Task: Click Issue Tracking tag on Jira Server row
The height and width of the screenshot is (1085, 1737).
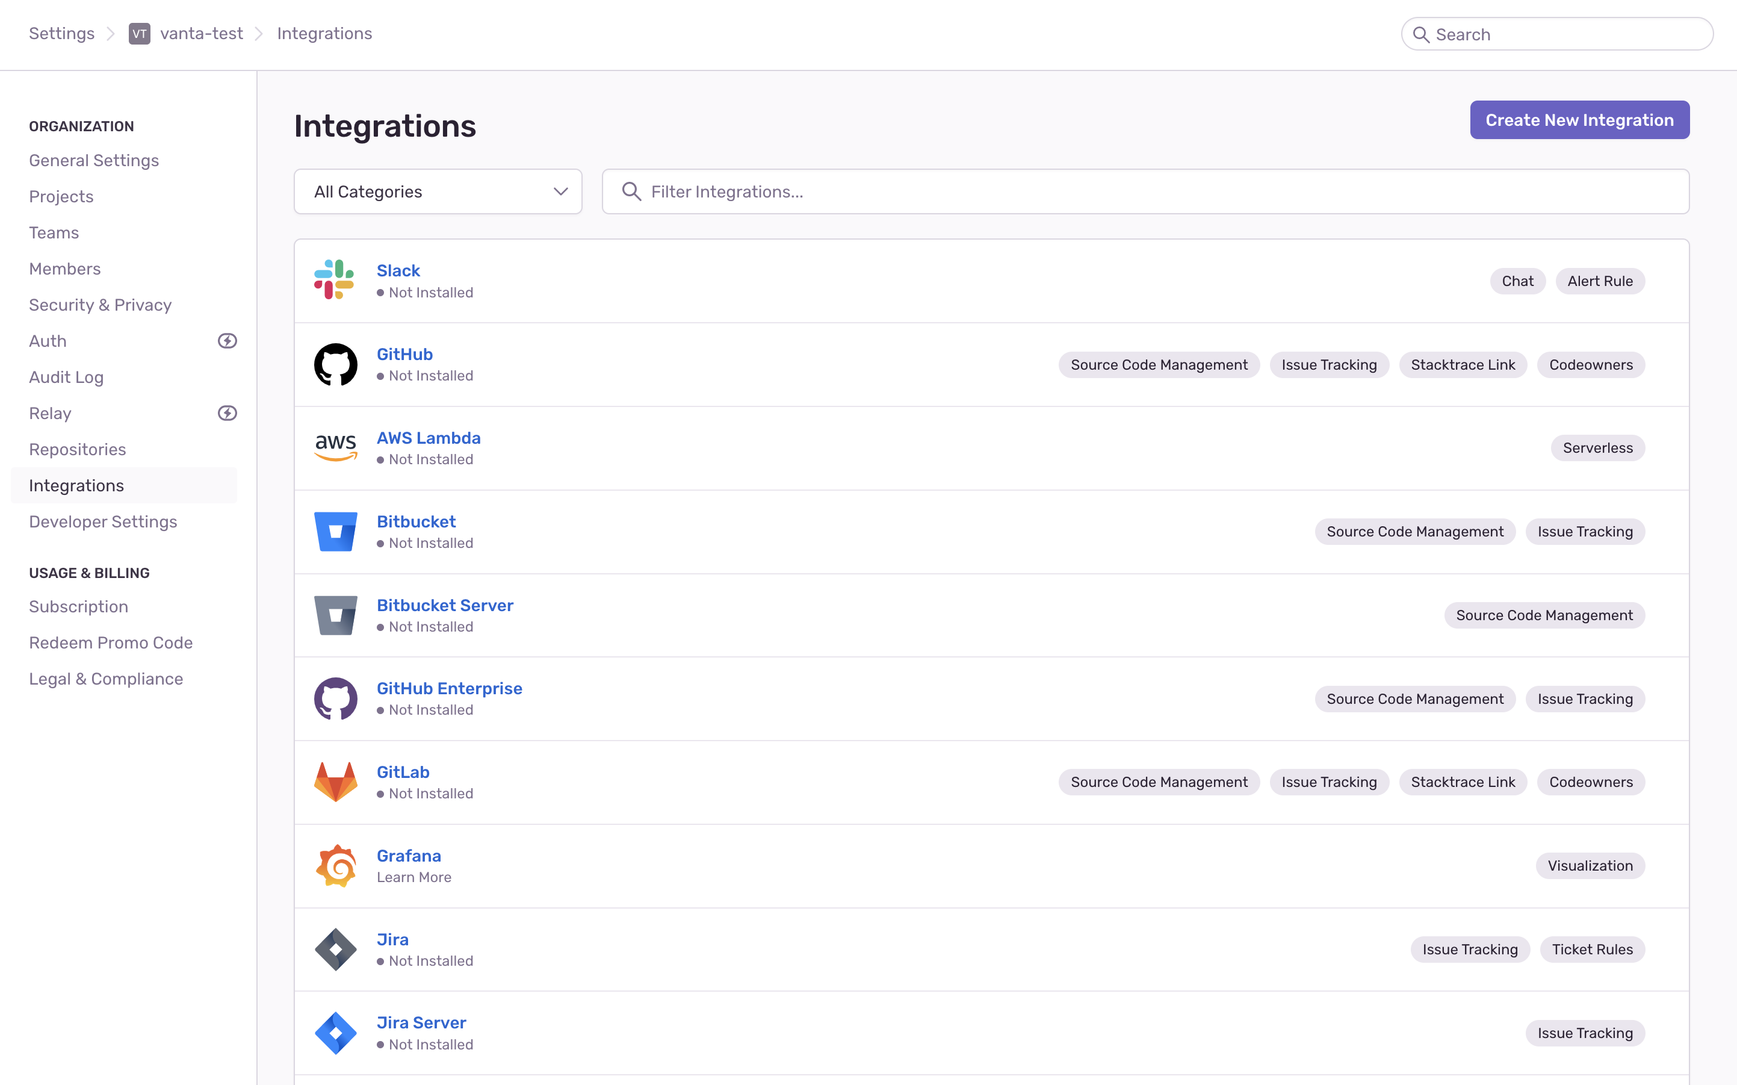Action: tap(1585, 1033)
